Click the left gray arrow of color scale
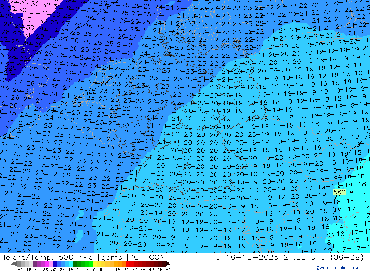 point(13,264)
